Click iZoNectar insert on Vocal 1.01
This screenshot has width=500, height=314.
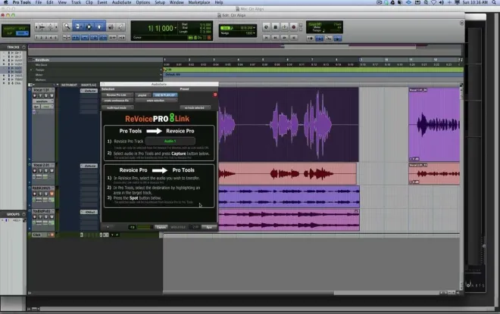click(x=89, y=91)
